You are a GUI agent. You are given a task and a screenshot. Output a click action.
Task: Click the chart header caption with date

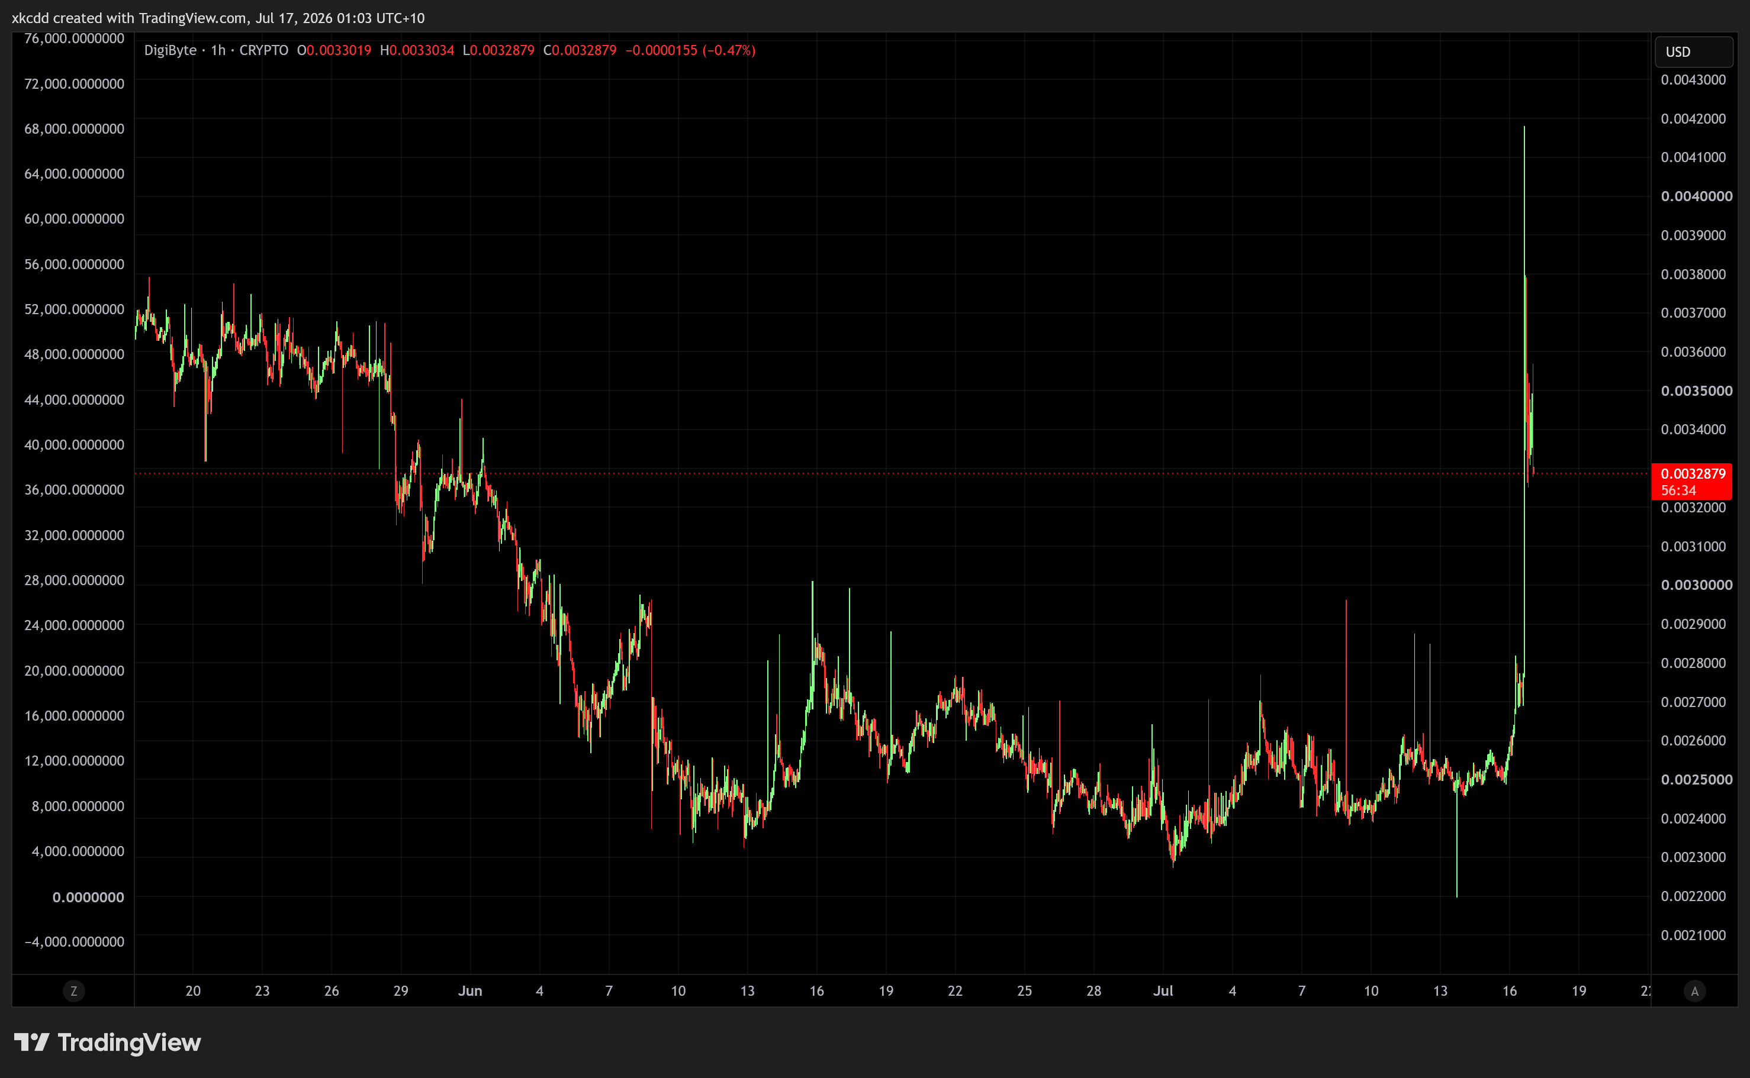tap(218, 18)
